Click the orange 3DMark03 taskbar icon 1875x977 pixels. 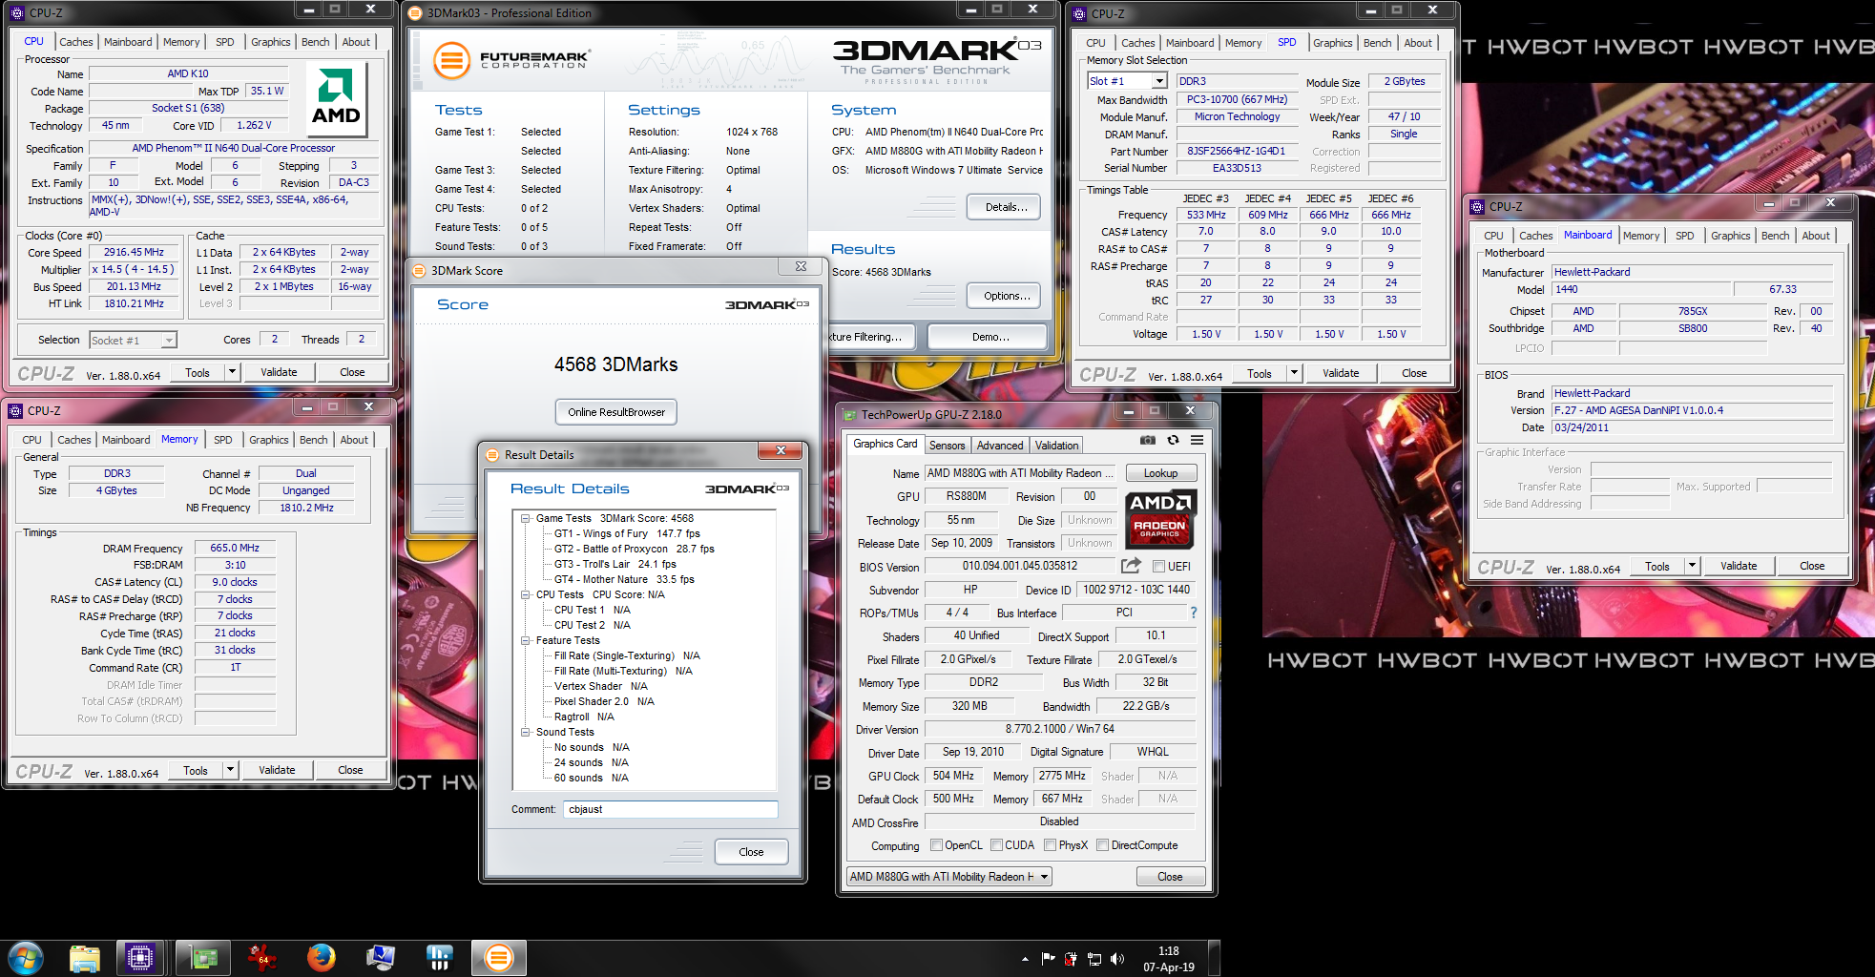pyautogui.click(x=499, y=957)
